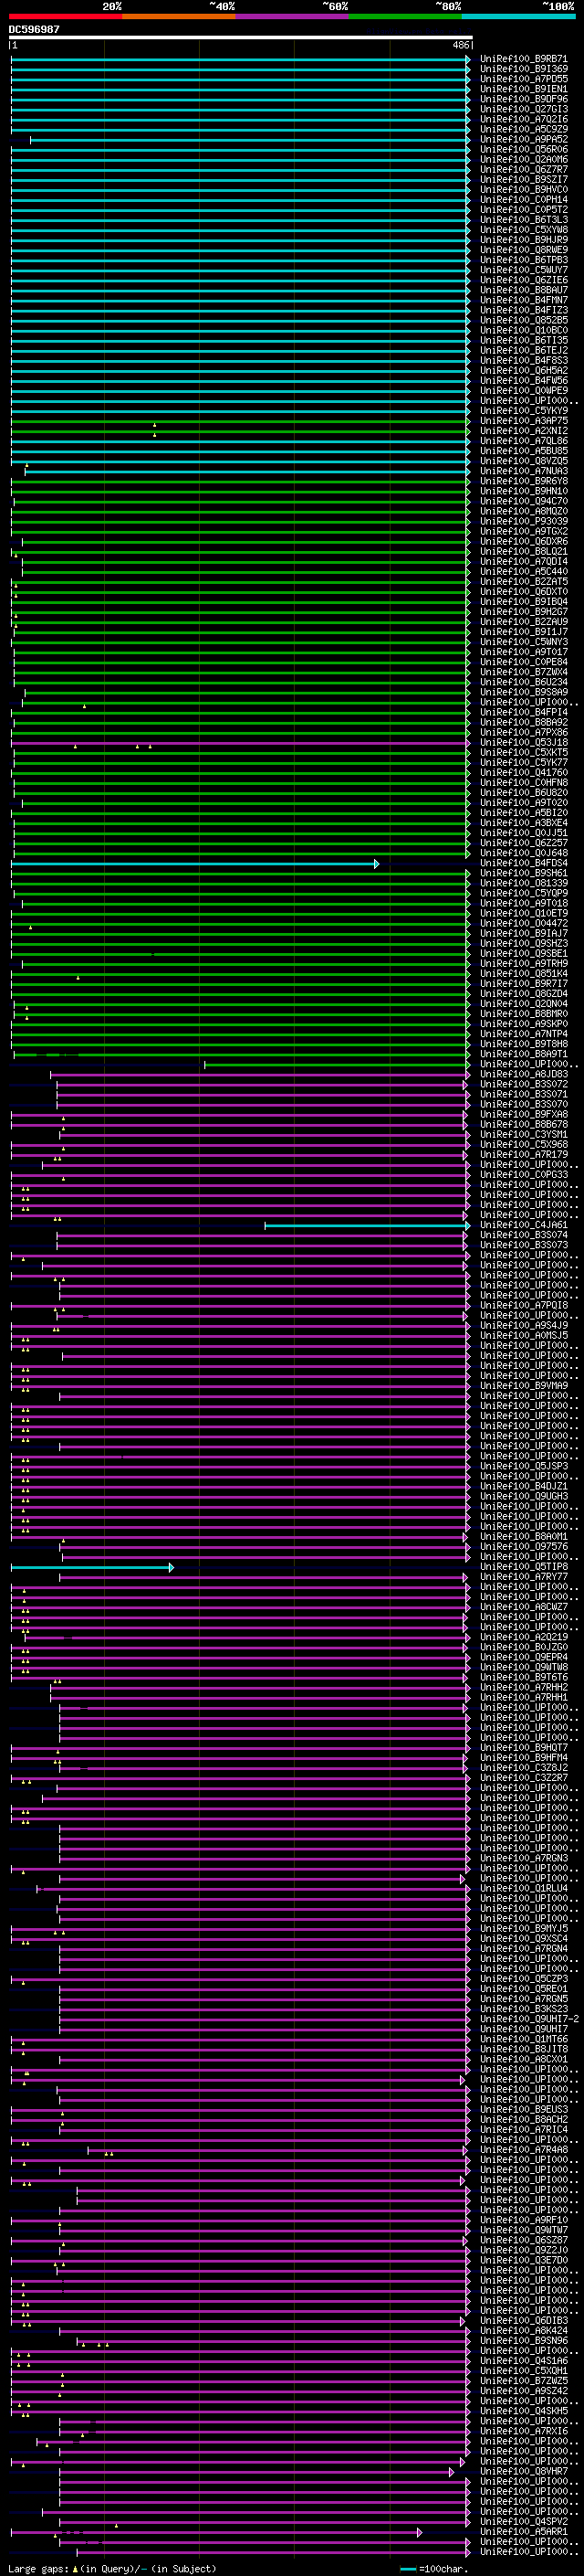Select hit label UniRef100_A3AP75
The image size is (584, 2576).
click(x=524, y=421)
